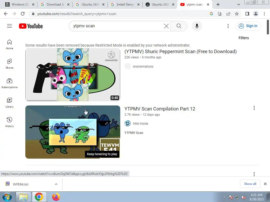This screenshot has height=202, width=270.
Task: Close the Windows 10 tab
Action: click(x=33, y=4)
